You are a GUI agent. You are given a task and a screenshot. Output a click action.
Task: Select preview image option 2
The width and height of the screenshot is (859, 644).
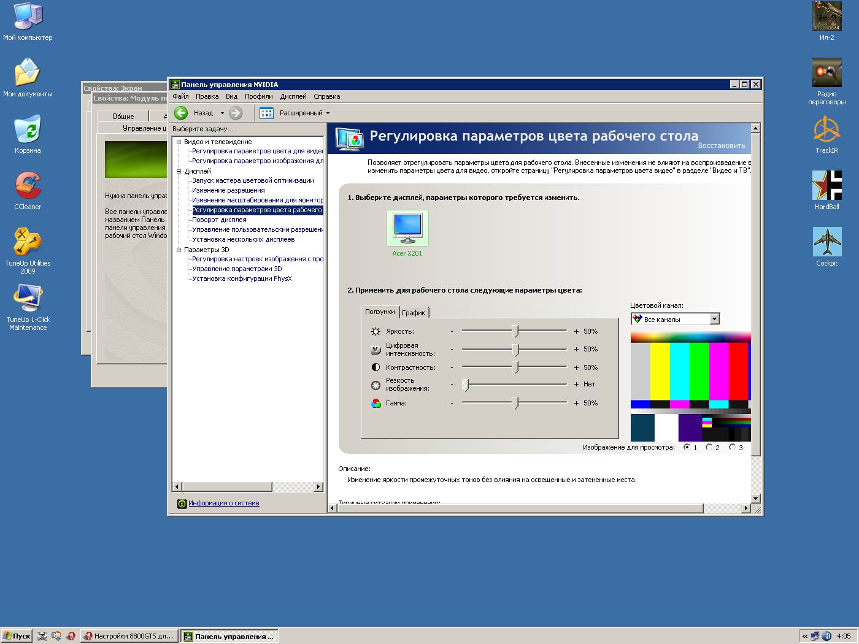(x=709, y=447)
